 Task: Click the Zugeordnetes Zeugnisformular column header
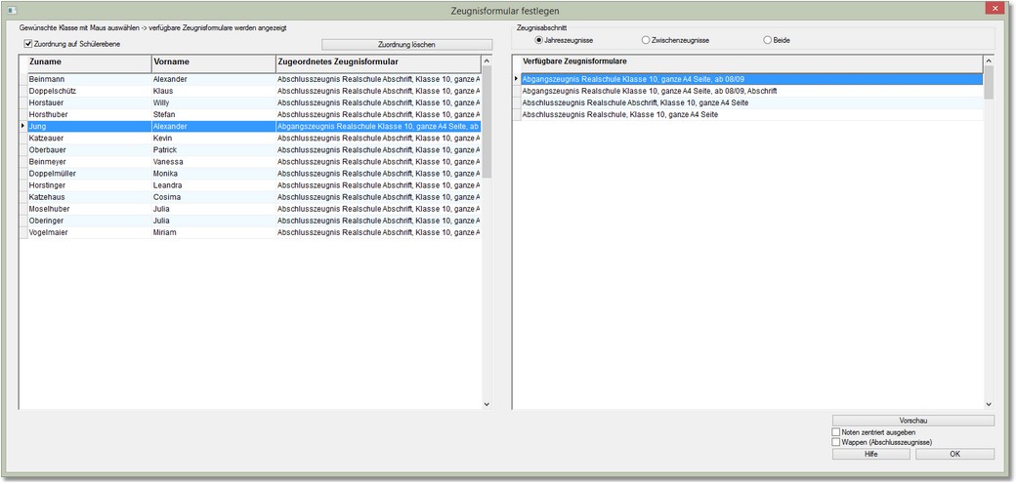pyautogui.click(x=376, y=62)
